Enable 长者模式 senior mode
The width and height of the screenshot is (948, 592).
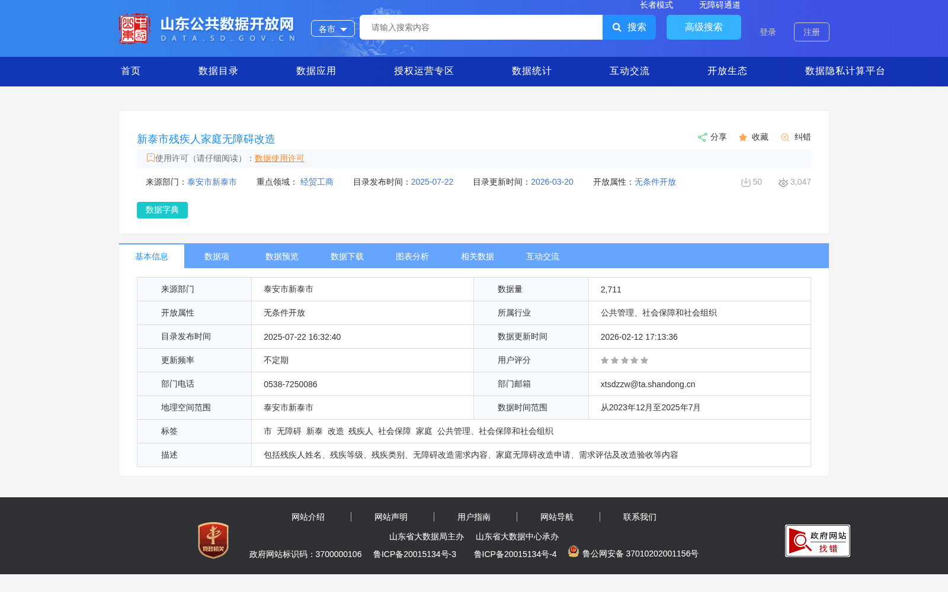(x=656, y=5)
